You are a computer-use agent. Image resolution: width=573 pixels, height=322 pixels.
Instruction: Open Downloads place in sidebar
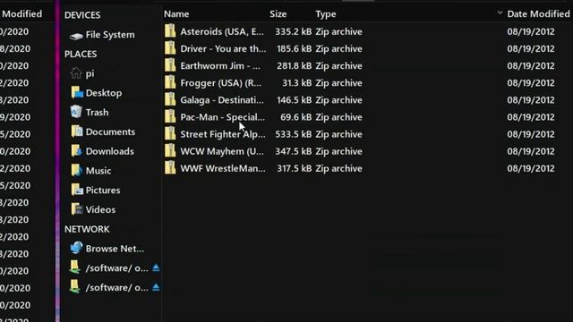109,151
